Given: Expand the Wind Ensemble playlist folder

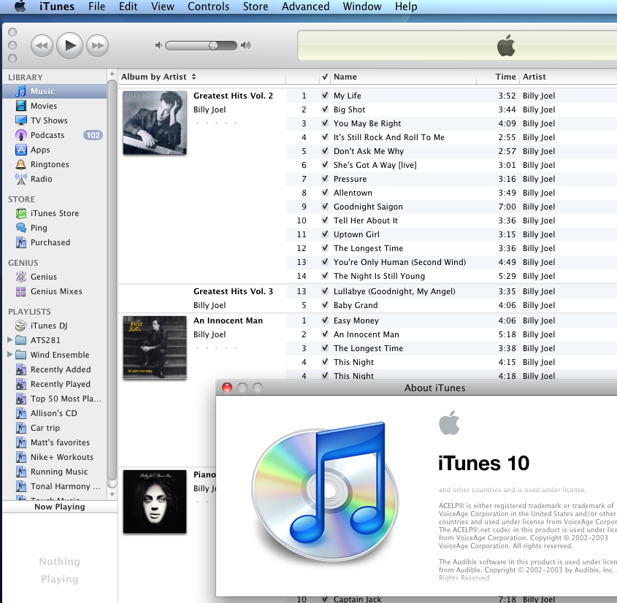Looking at the screenshot, I should 10,354.
